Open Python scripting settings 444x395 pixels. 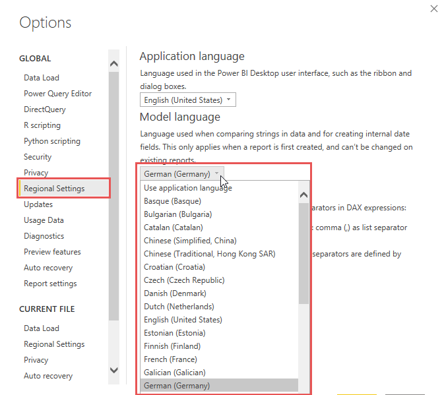tap(52, 141)
